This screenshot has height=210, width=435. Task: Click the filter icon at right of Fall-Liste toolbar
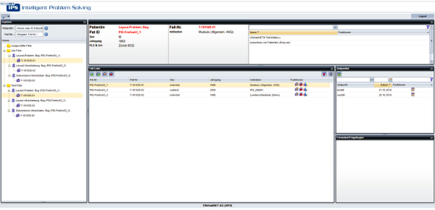click(324, 74)
